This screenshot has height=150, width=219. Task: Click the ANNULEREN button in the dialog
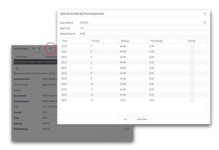[142, 119]
